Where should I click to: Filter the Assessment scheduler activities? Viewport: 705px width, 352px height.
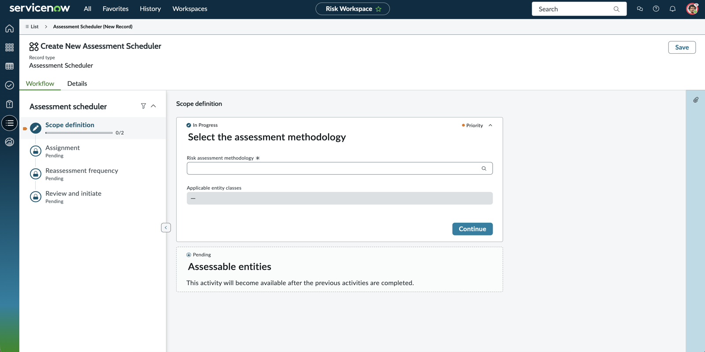click(143, 106)
